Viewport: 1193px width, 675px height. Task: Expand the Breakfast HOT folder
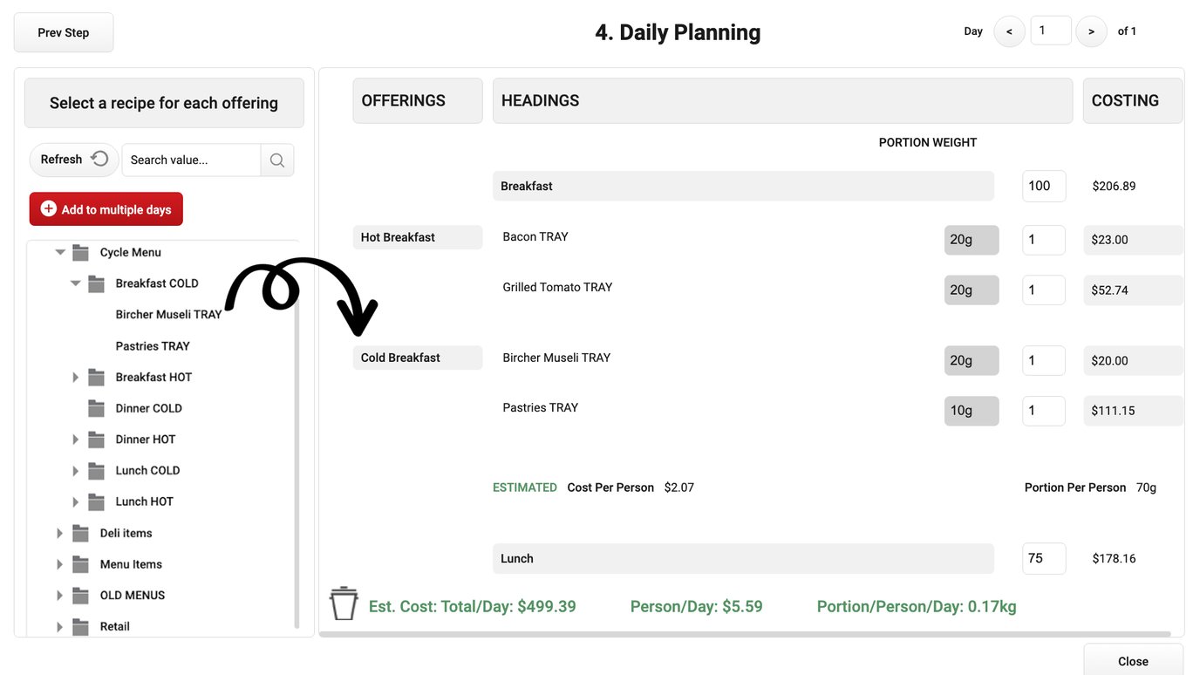pos(75,377)
